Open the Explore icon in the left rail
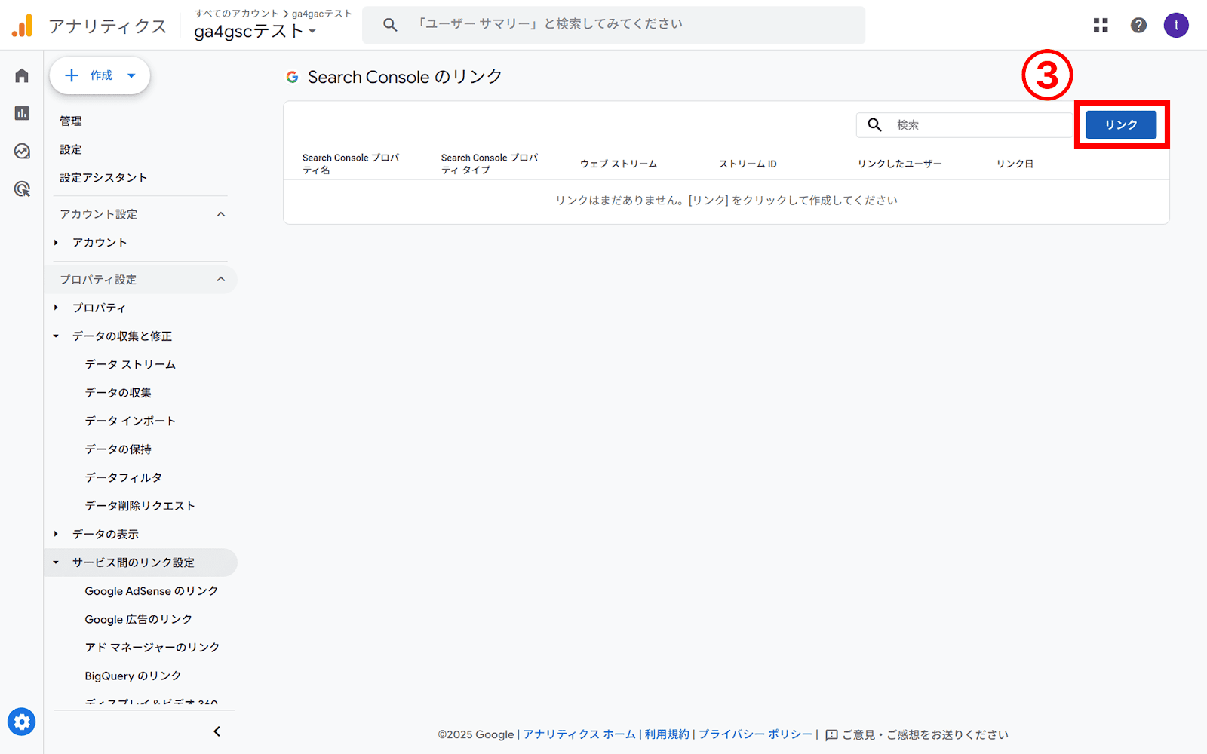 click(21, 152)
